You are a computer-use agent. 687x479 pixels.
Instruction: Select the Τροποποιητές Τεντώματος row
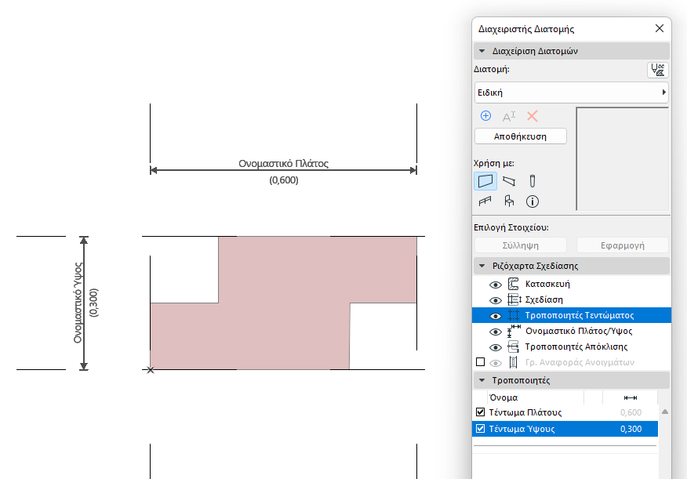572,315
